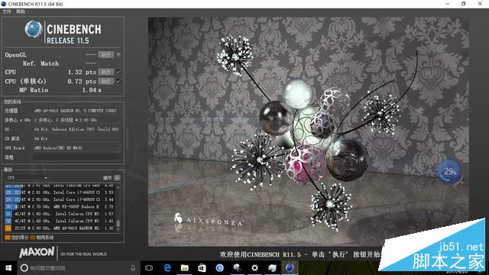Click the ranking list scroll-up arrow
Screen dimensions: 489x275
tap(118, 186)
